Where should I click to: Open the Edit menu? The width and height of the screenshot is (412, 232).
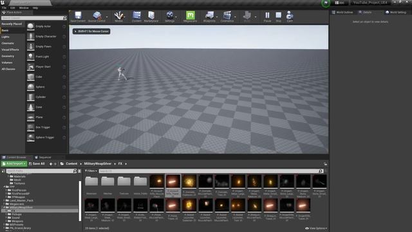(13, 8)
